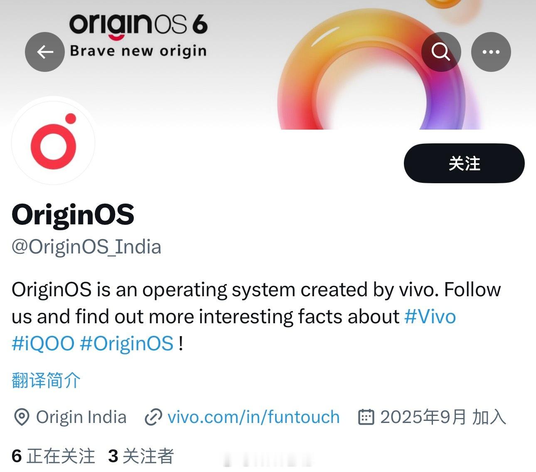Open the #iQOO hashtag
Image resolution: width=536 pixels, height=472 pixels.
[x=43, y=344]
